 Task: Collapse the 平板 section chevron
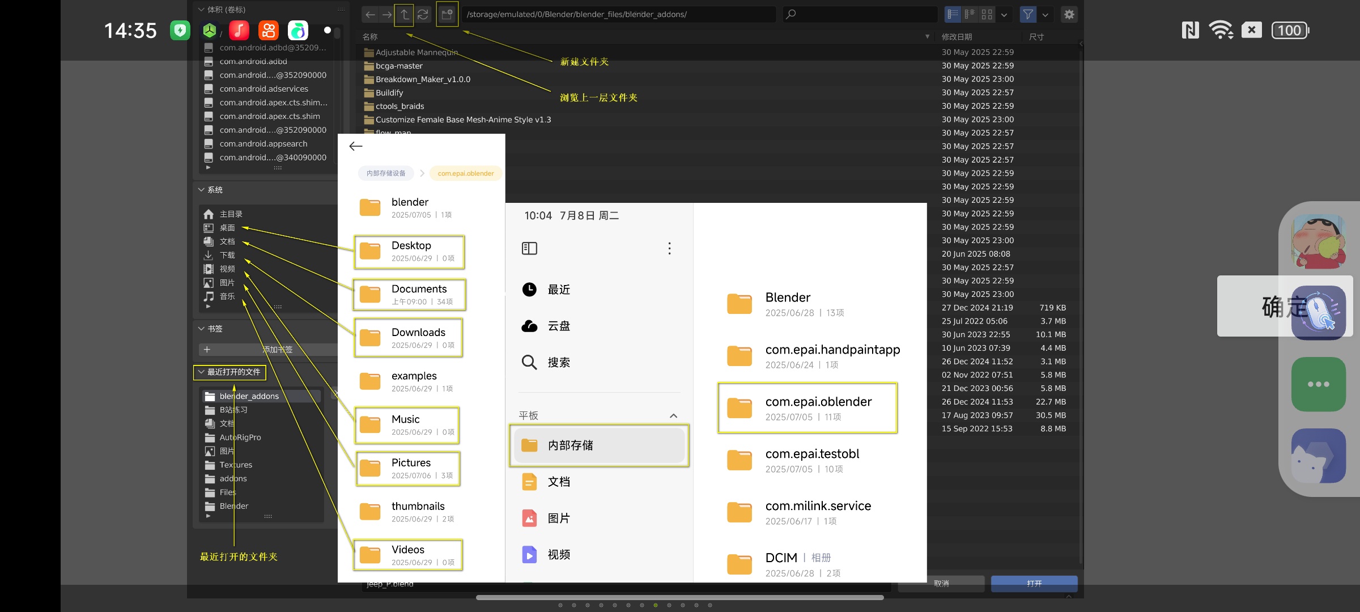coord(673,416)
